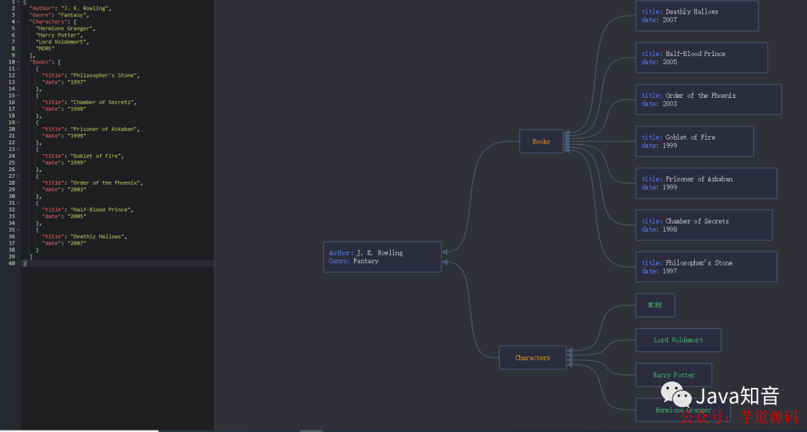Fold the Philosopher's Stone object at line 11
The height and width of the screenshot is (432, 807).
19,69
